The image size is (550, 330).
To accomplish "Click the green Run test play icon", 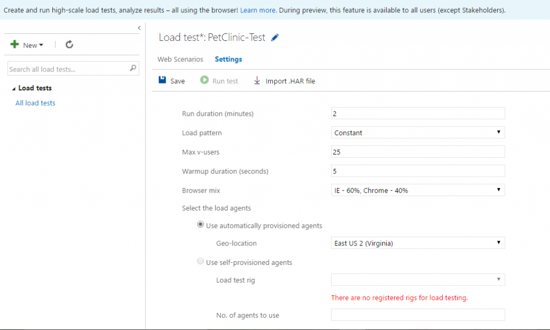I will click(204, 80).
